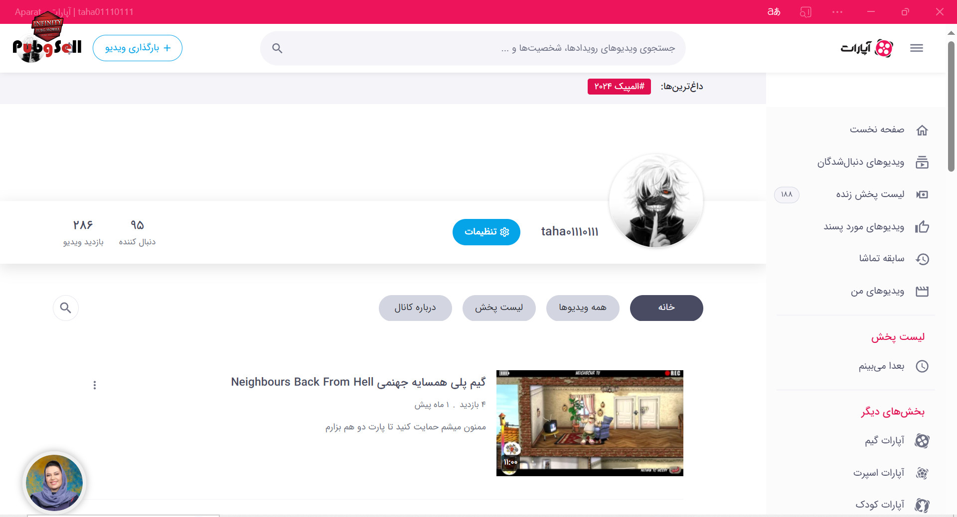Click the ۱۸۸ live count badge
957x517 pixels.
point(787,195)
